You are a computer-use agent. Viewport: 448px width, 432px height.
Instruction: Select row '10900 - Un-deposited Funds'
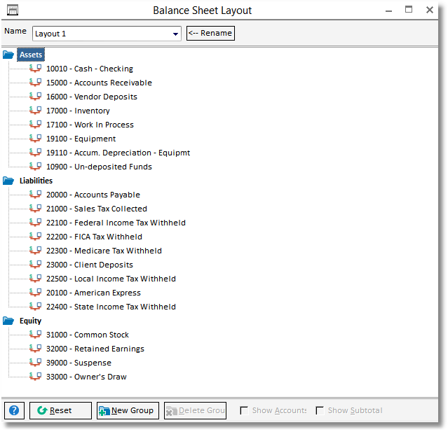tap(99, 167)
